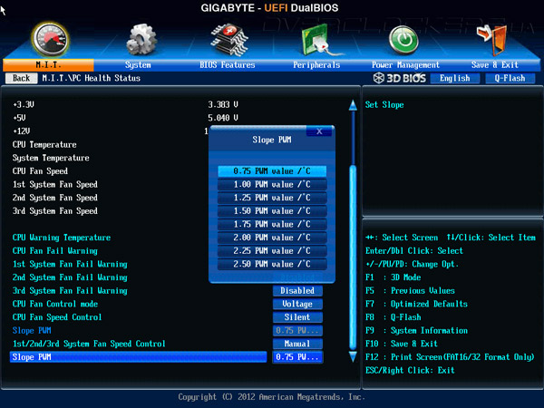Screen dimensions: 544x408
Task: Click the settings list scrollbar thumb
Action: click(353, 257)
